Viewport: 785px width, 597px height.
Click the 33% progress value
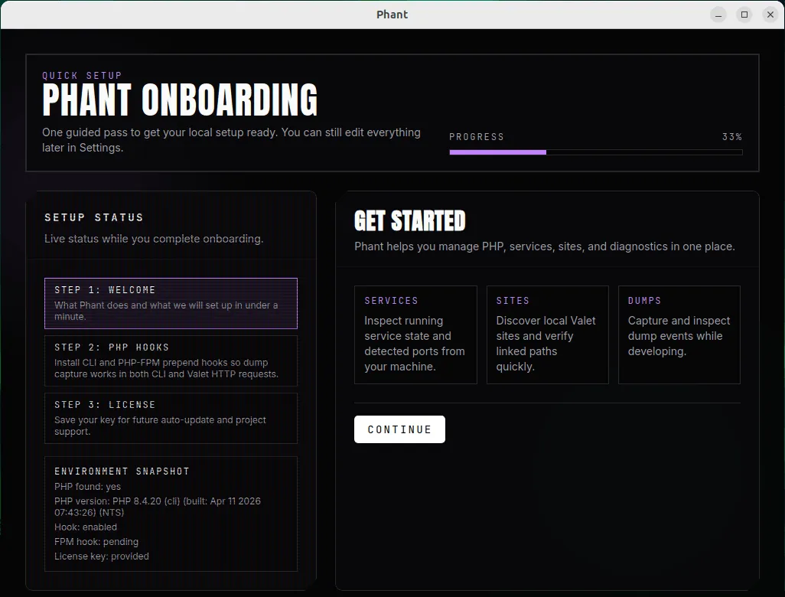coord(732,137)
